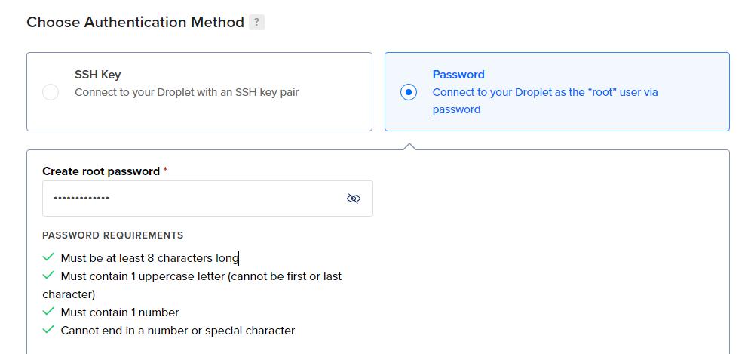
Task: Click the green check beside contain 1 number
Action: click(48, 312)
